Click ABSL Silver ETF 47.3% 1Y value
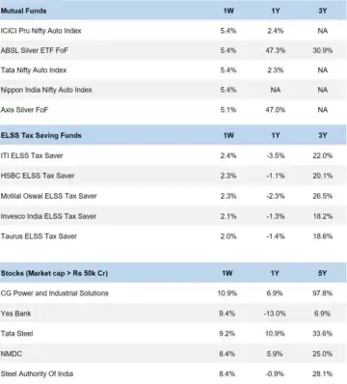 276,50
